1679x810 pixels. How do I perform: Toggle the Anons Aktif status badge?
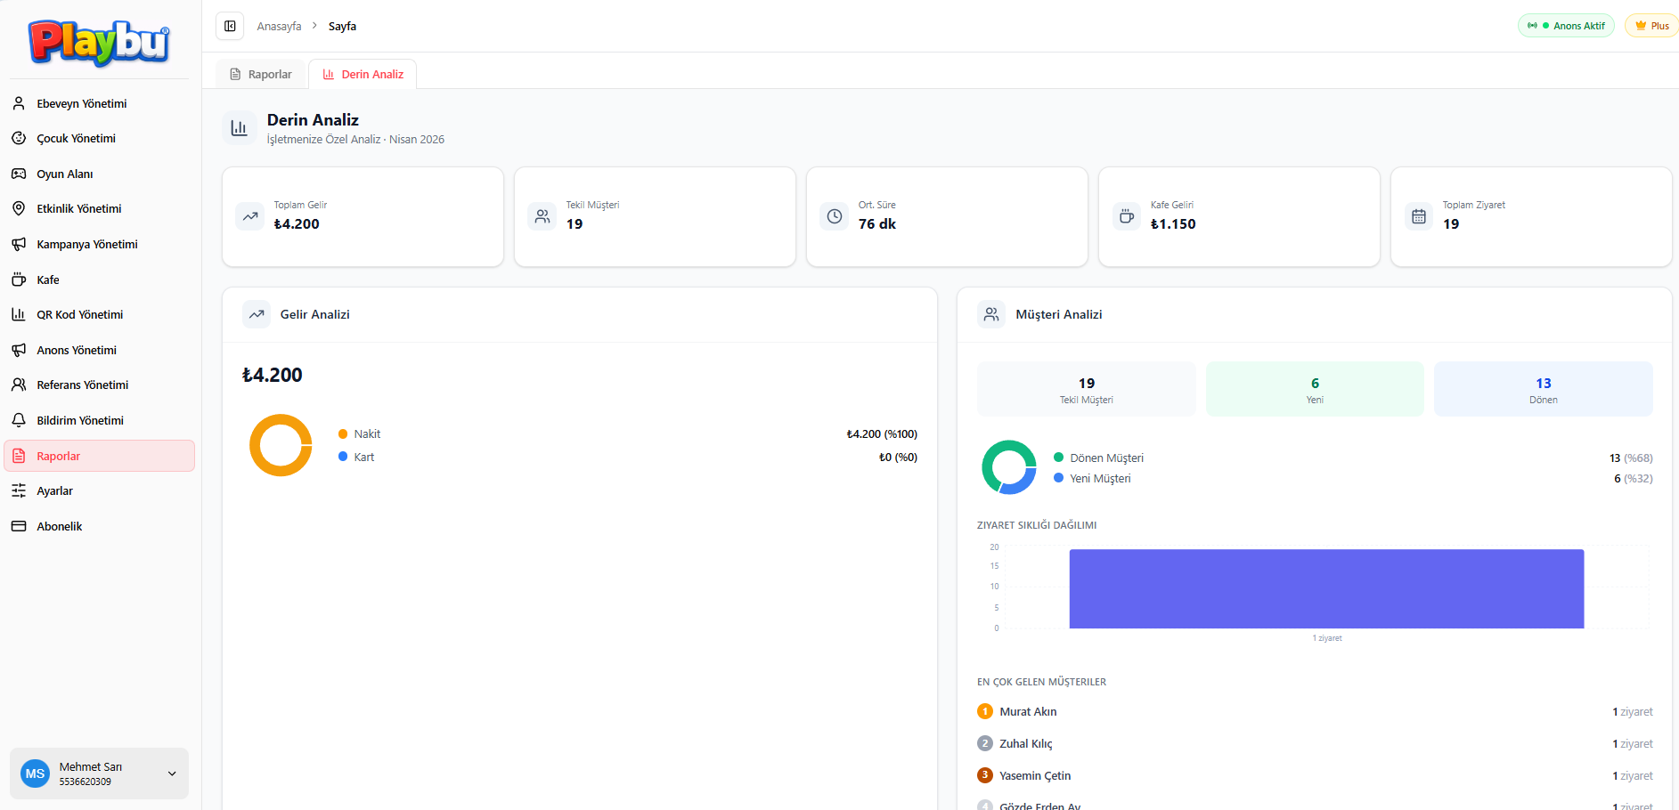point(1566,26)
